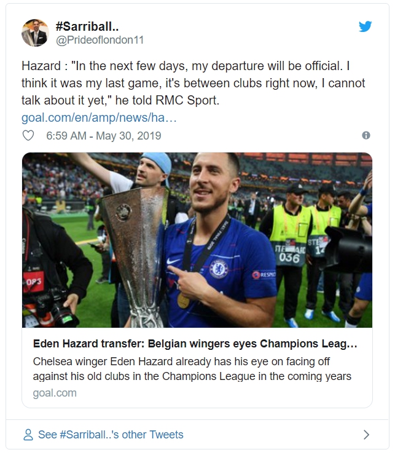The width and height of the screenshot is (395, 455).
Task: Open the Eden Hazard transfer card headline
Action: pyautogui.click(x=195, y=343)
